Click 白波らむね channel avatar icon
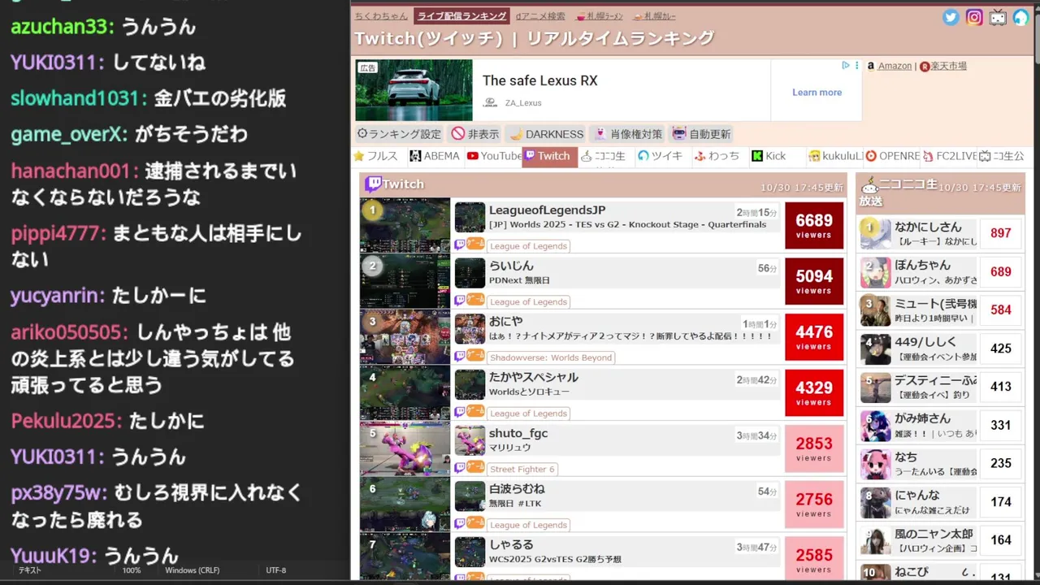The width and height of the screenshot is (1040, 585). [x=470, y=496]
